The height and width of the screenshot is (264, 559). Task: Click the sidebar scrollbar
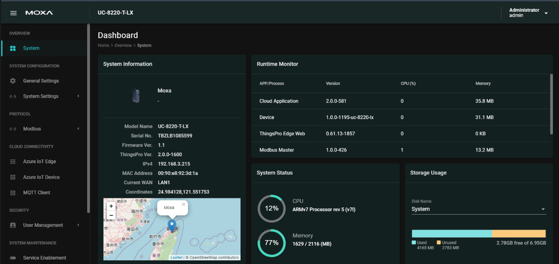point(88,118)
